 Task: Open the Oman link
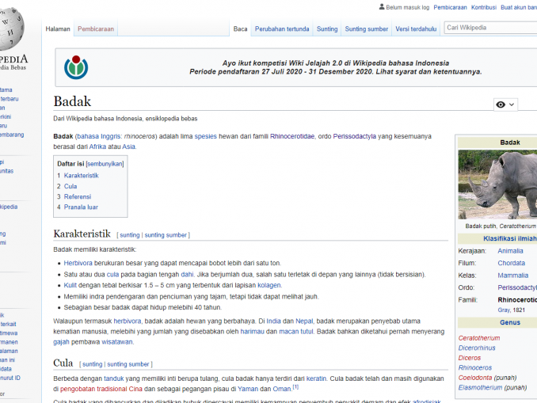pos(281,389)
